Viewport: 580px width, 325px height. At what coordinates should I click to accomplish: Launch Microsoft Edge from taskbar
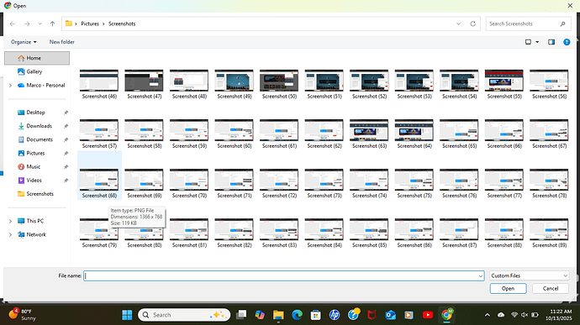point(297,315)
